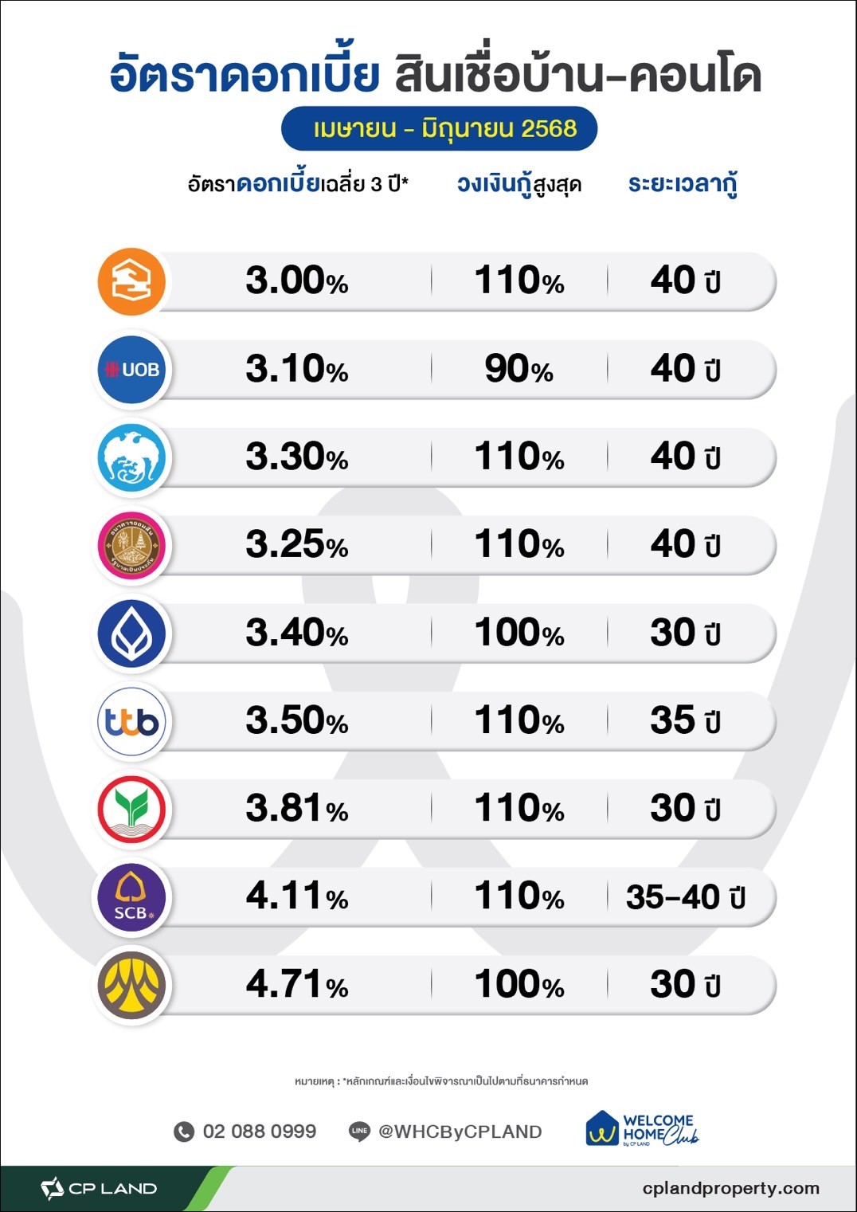857x1212 pixels.
Task: Click the Krungthai bird logo
Action: click(131, 458)
